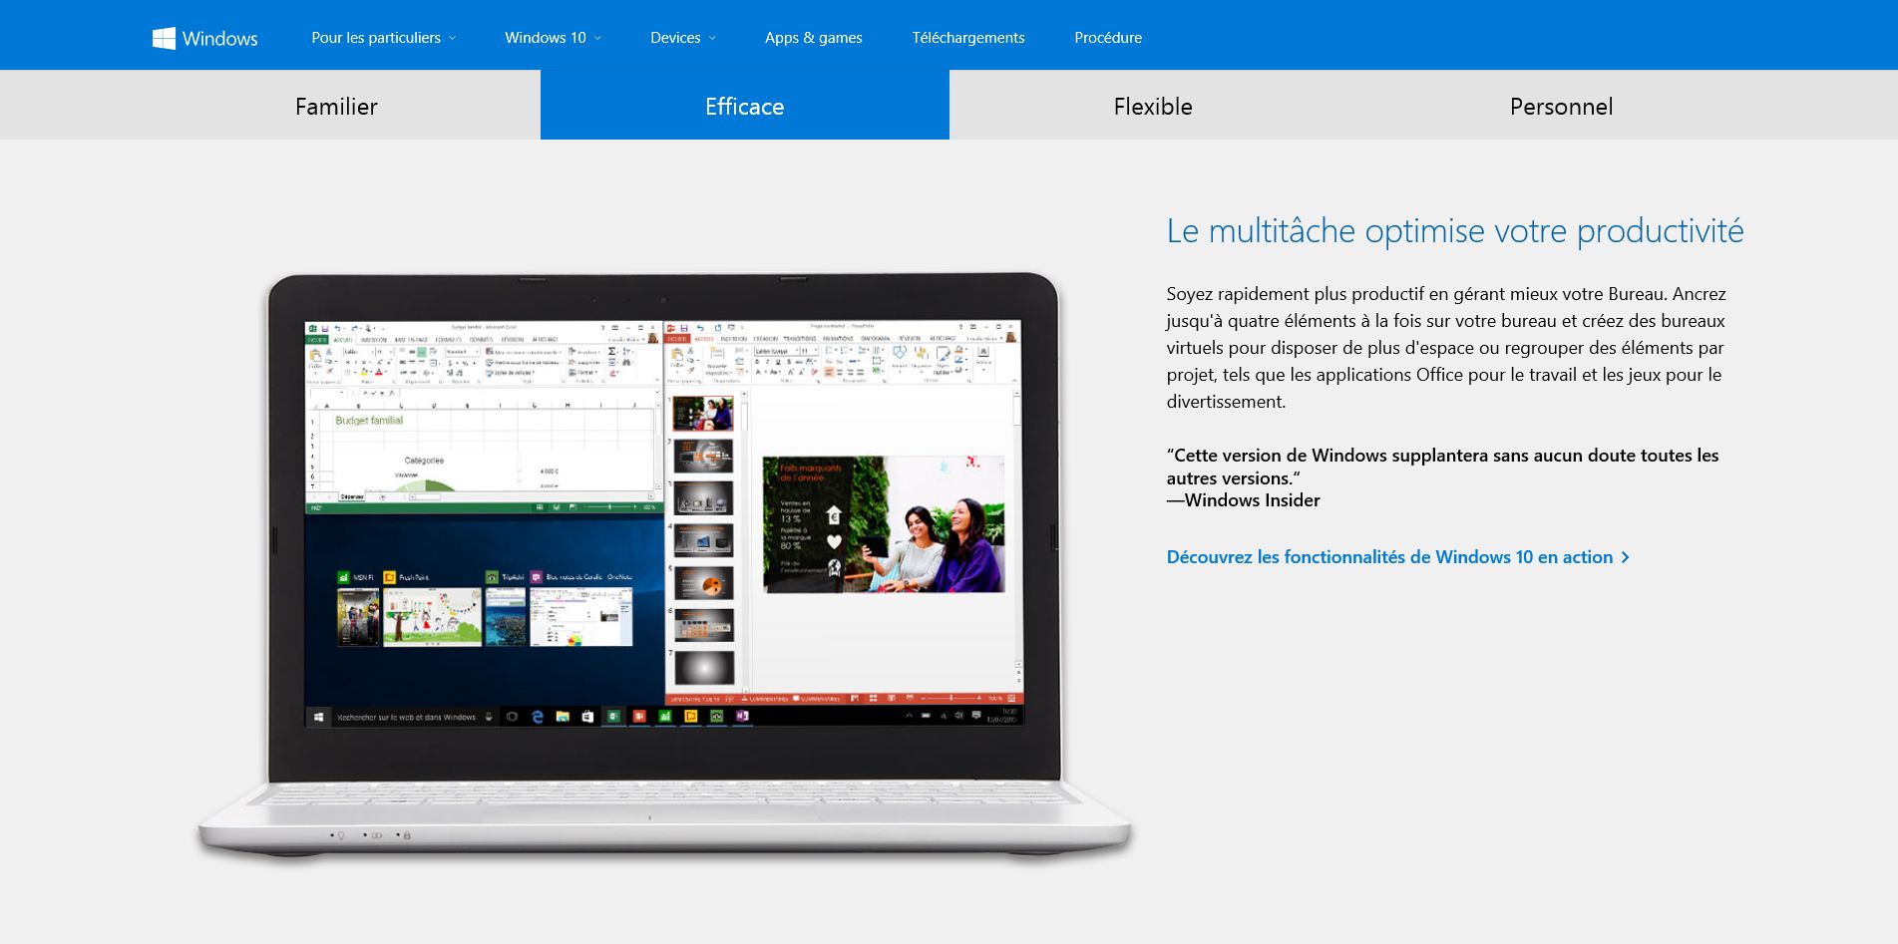Open the Windows 10 dropdown menu
Viewport: 1898px width, 944px height.
[553, 38]
